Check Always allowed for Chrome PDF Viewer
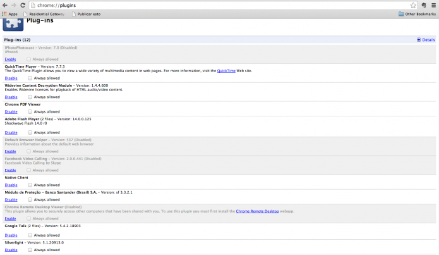The height and width of the screenshot is (255, 439). (30, 111)
